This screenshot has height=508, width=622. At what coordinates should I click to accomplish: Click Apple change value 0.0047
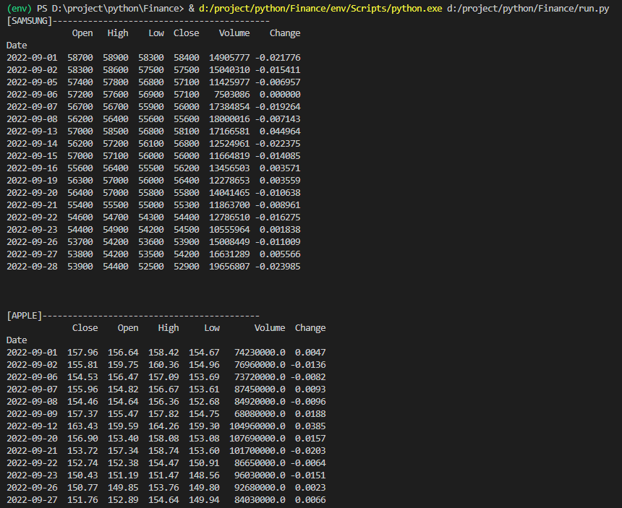310,352
